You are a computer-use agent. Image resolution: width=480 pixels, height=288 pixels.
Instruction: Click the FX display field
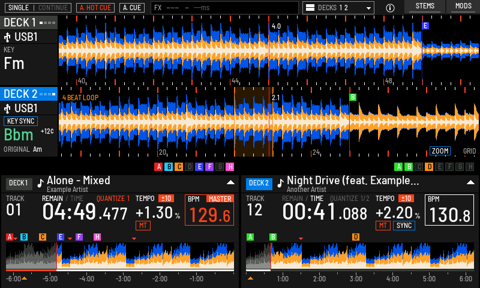tap(224, 8)
